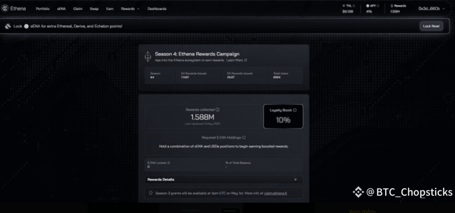
Task: Click the Season 4: Ethena Rewards Campaign title
Action: 197,54
